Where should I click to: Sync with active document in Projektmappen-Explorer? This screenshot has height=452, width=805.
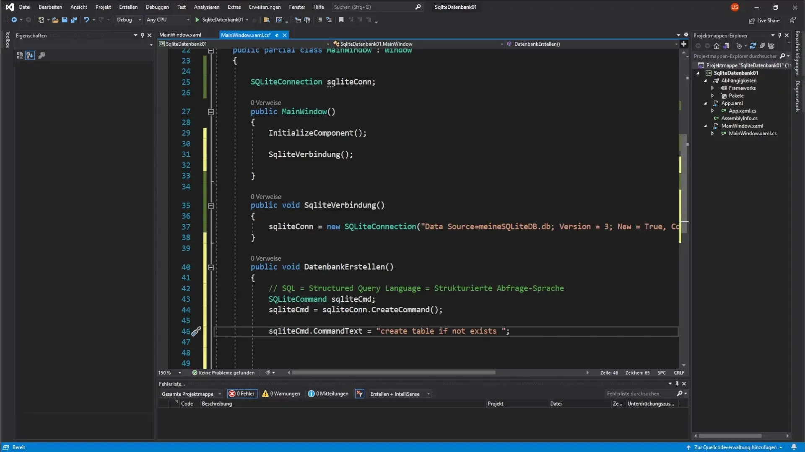click(x=753, y=46)
